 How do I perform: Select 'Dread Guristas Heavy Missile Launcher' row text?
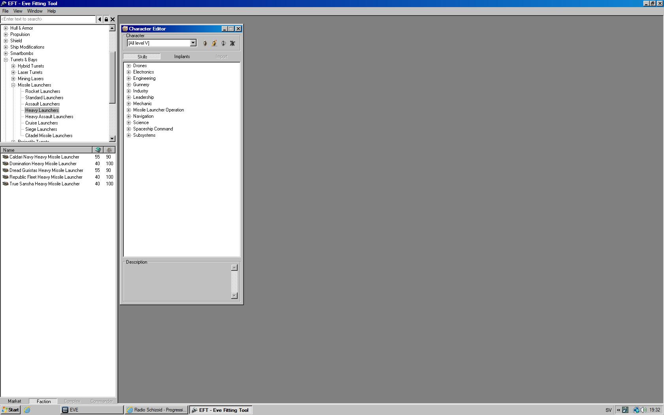(46, 170)
